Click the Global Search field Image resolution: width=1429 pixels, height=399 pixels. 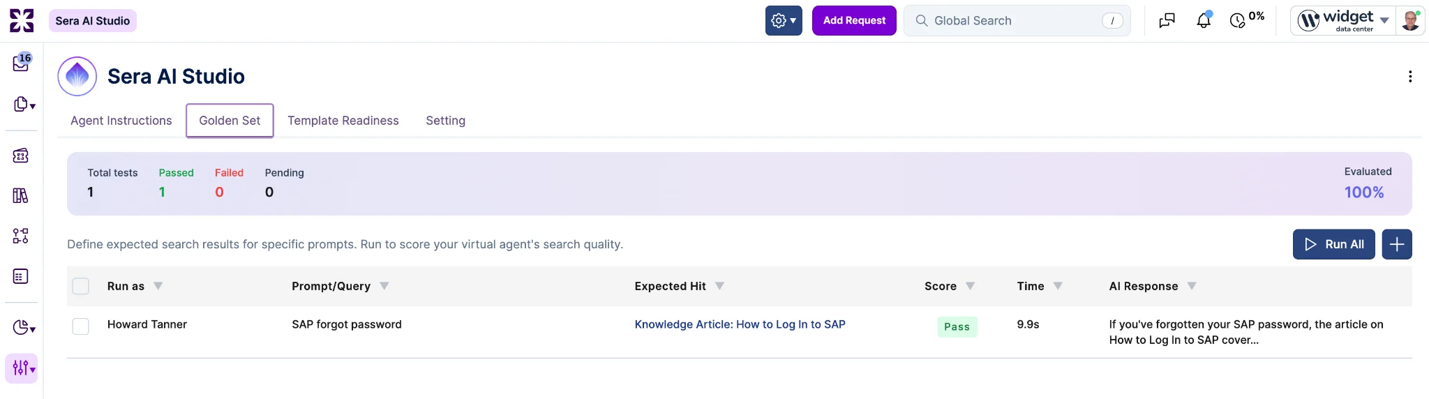coord(1017,20)
